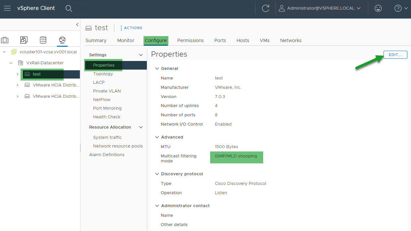
Task: Click the Cisco Discovery Protocol value
Action: (x=240, y=184)
